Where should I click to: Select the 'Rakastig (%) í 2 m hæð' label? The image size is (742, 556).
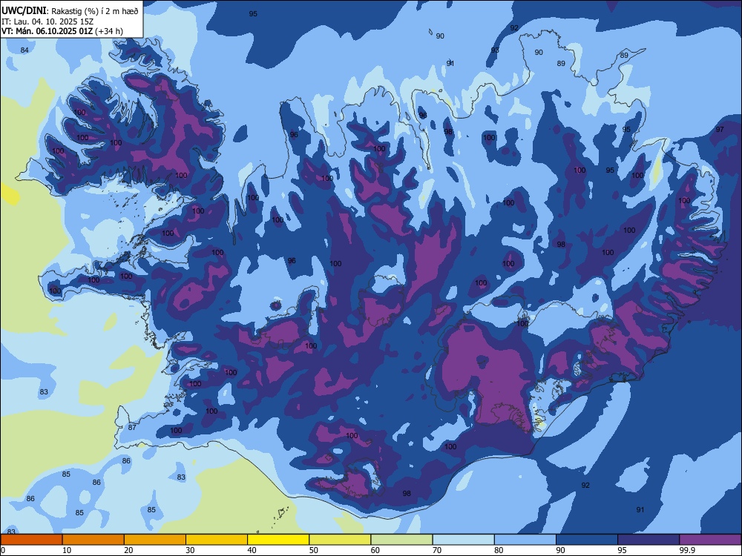[x=95, y=11]
